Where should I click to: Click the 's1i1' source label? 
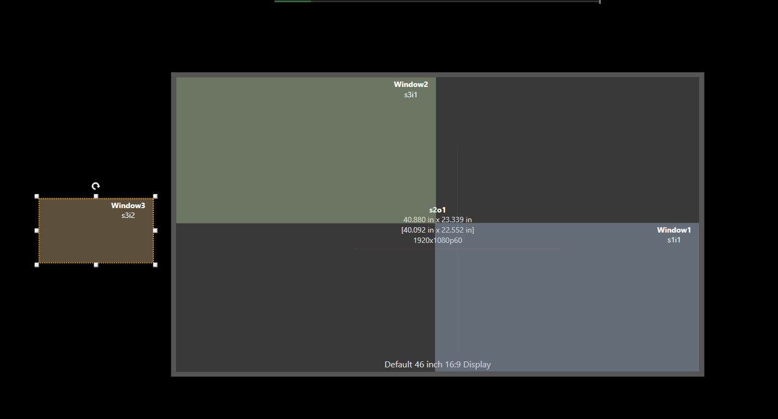point(674,240)
